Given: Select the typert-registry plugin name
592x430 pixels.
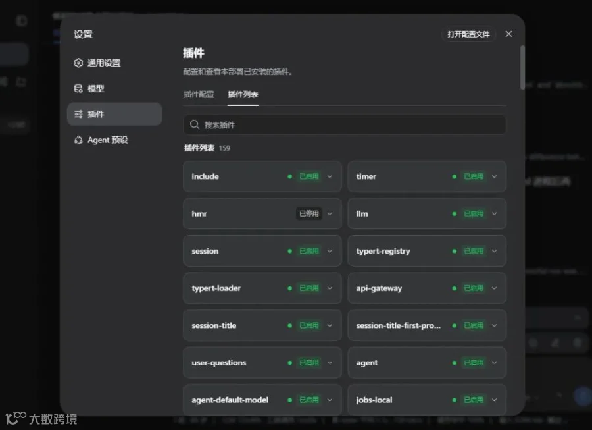Looking at the screenshot, I should click(383, 252).
